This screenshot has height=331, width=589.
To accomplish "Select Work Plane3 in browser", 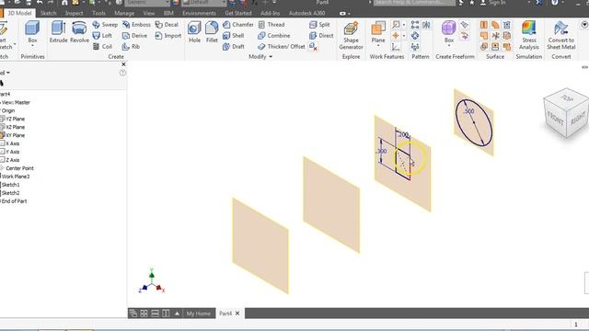I will (x=16, y=177).
